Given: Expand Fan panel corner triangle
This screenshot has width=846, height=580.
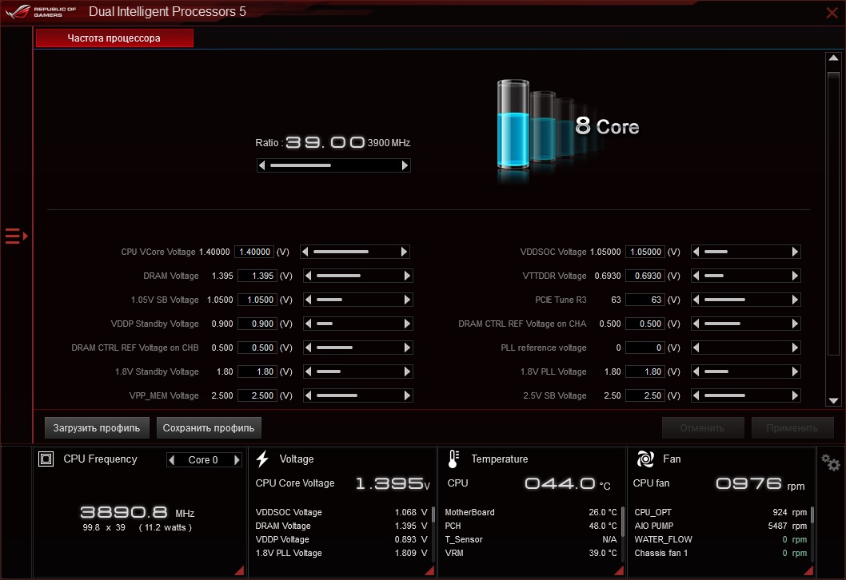Looking at the screenshot, I should click(x=808, y=570).
